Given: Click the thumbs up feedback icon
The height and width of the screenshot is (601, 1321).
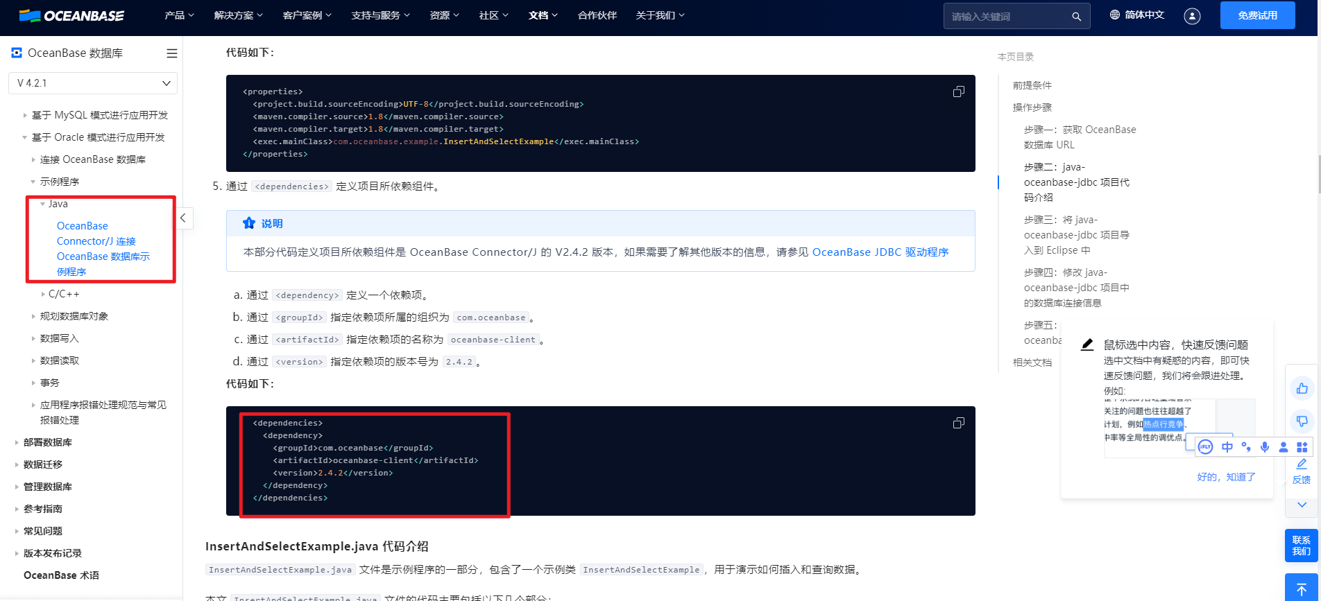Looking at the screenshot, I should pos(1302,388).
